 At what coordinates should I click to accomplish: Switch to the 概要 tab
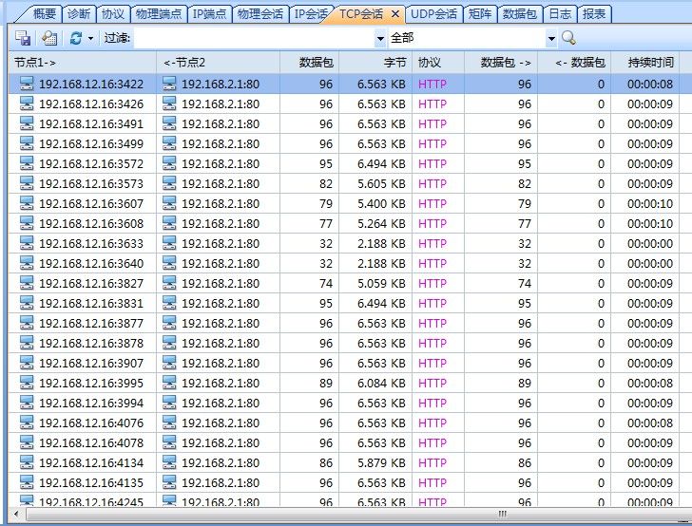tap(44, 14)
